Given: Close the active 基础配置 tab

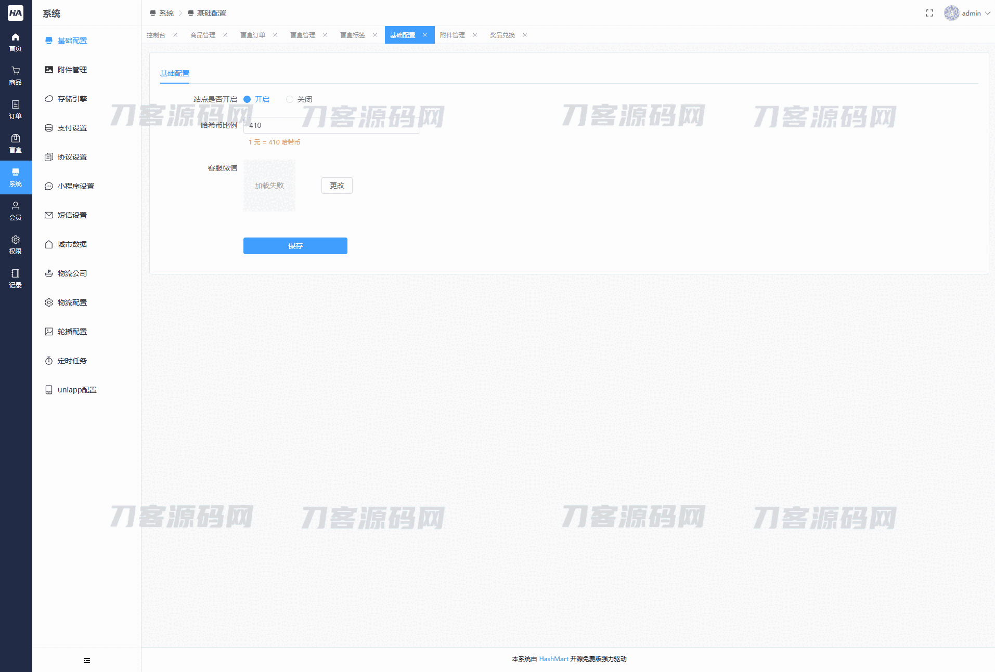Looking at the screenshot, I should click(425, 35).
